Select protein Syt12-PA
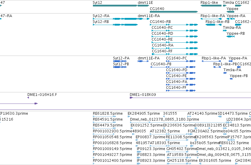 pyautogui.click(x=120, y=61)
